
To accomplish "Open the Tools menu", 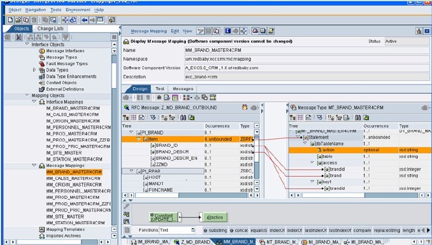I will [x=56, y=9].
